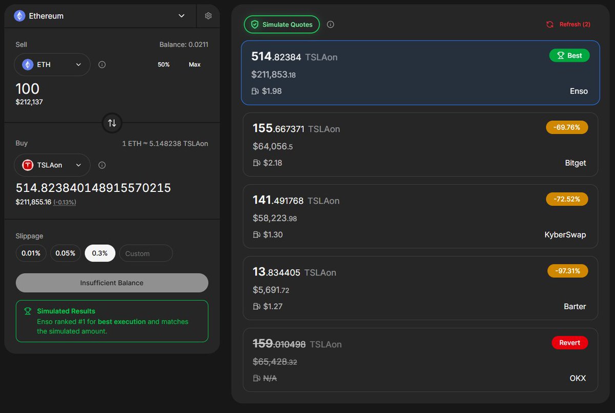Screen dimensions: 615x413
Task: Select the Barter quote card
Action: tap(420, 288)
